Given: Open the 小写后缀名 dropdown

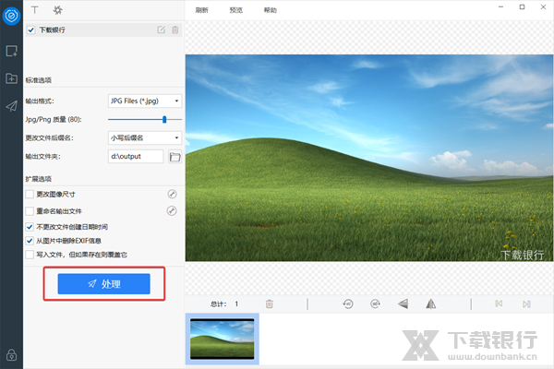Looking at the screenshot, I should coord(145,137).
